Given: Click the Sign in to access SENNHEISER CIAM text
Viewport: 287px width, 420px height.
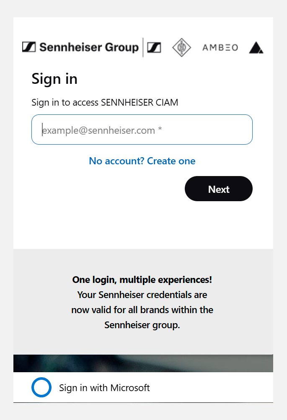Looking at the screenshot, I should pos(105,102).
